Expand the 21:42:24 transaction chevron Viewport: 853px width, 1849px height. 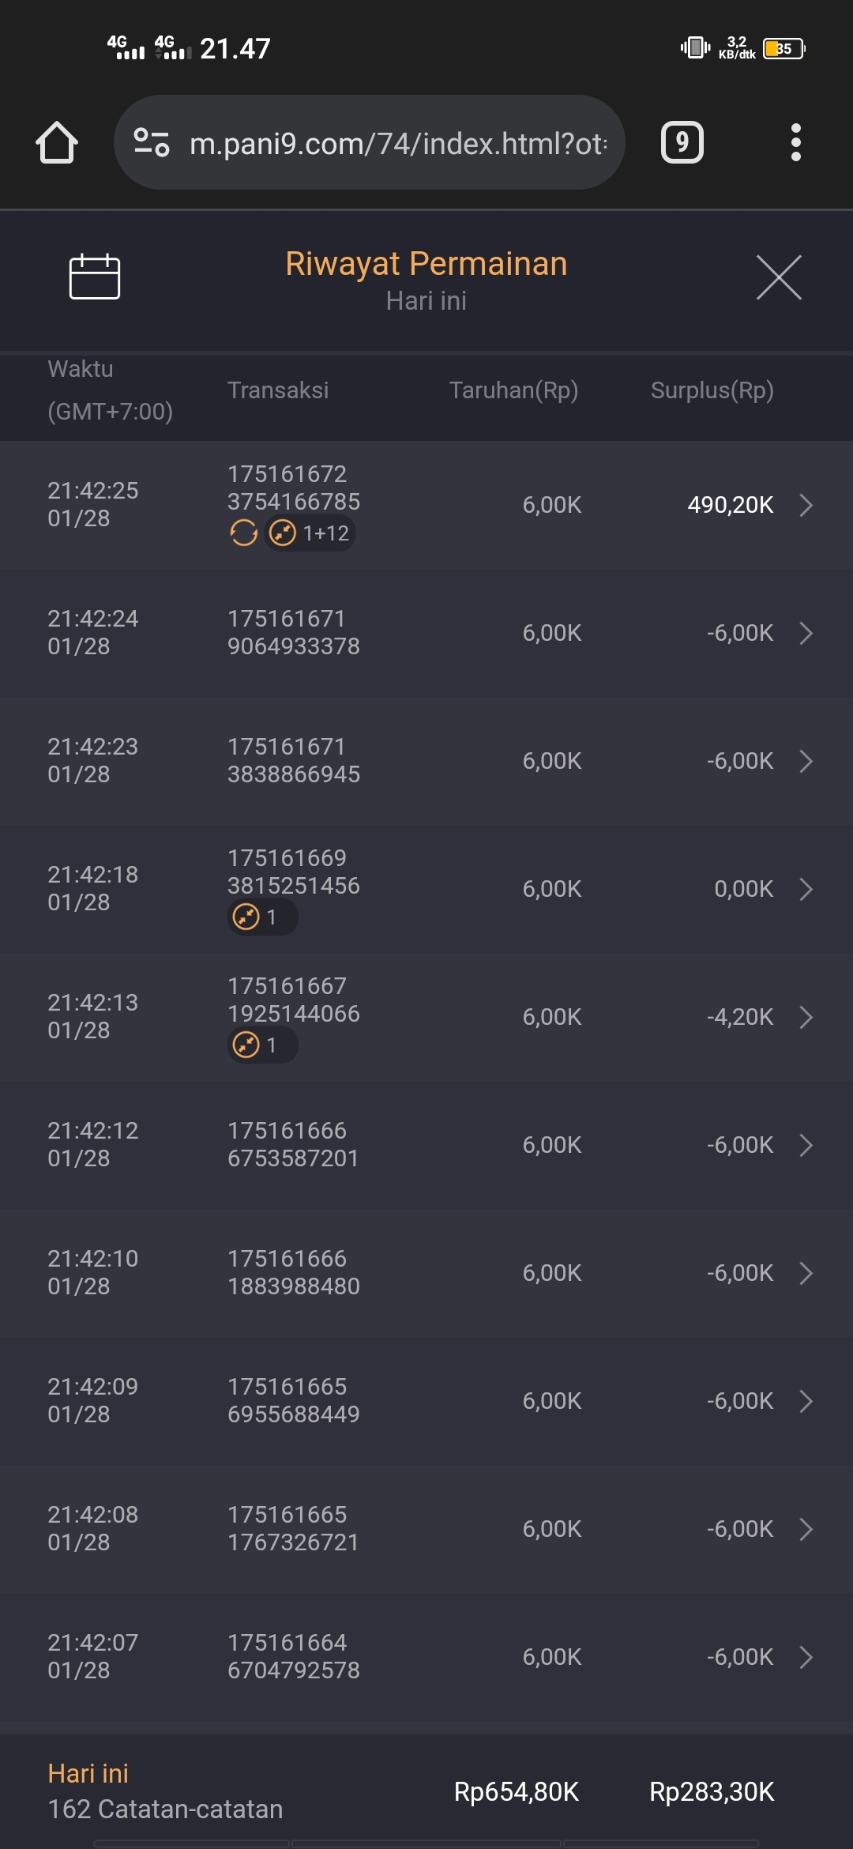[x=806, y=633]
